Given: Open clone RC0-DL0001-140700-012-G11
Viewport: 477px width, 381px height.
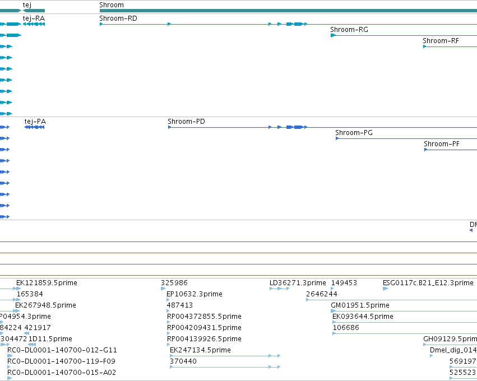Looking at the screenshot, I should (62, 350).
